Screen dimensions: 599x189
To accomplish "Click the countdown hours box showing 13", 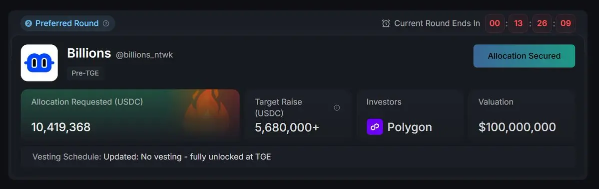I will (519, 23).
